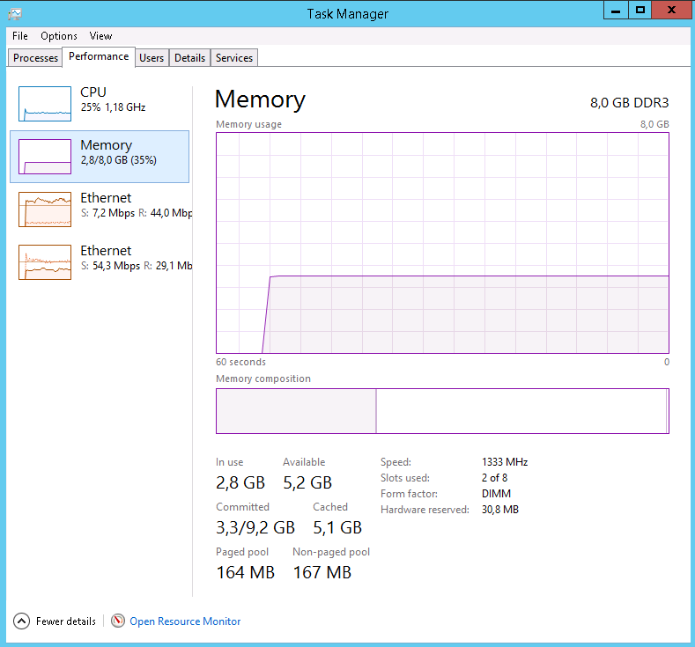Switch to the Services tab
The width and height of the screenshot is (695, 647).
click(x=234, y=58)
